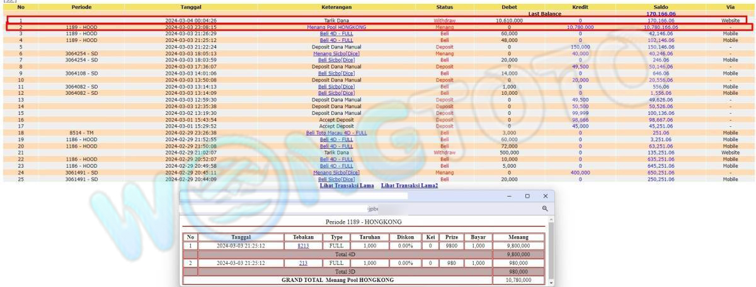The width and height of the screenshot is (756, 287).
Task: Open Menang Sicbo[Dice] link in row 24
Action: [336, 173]
